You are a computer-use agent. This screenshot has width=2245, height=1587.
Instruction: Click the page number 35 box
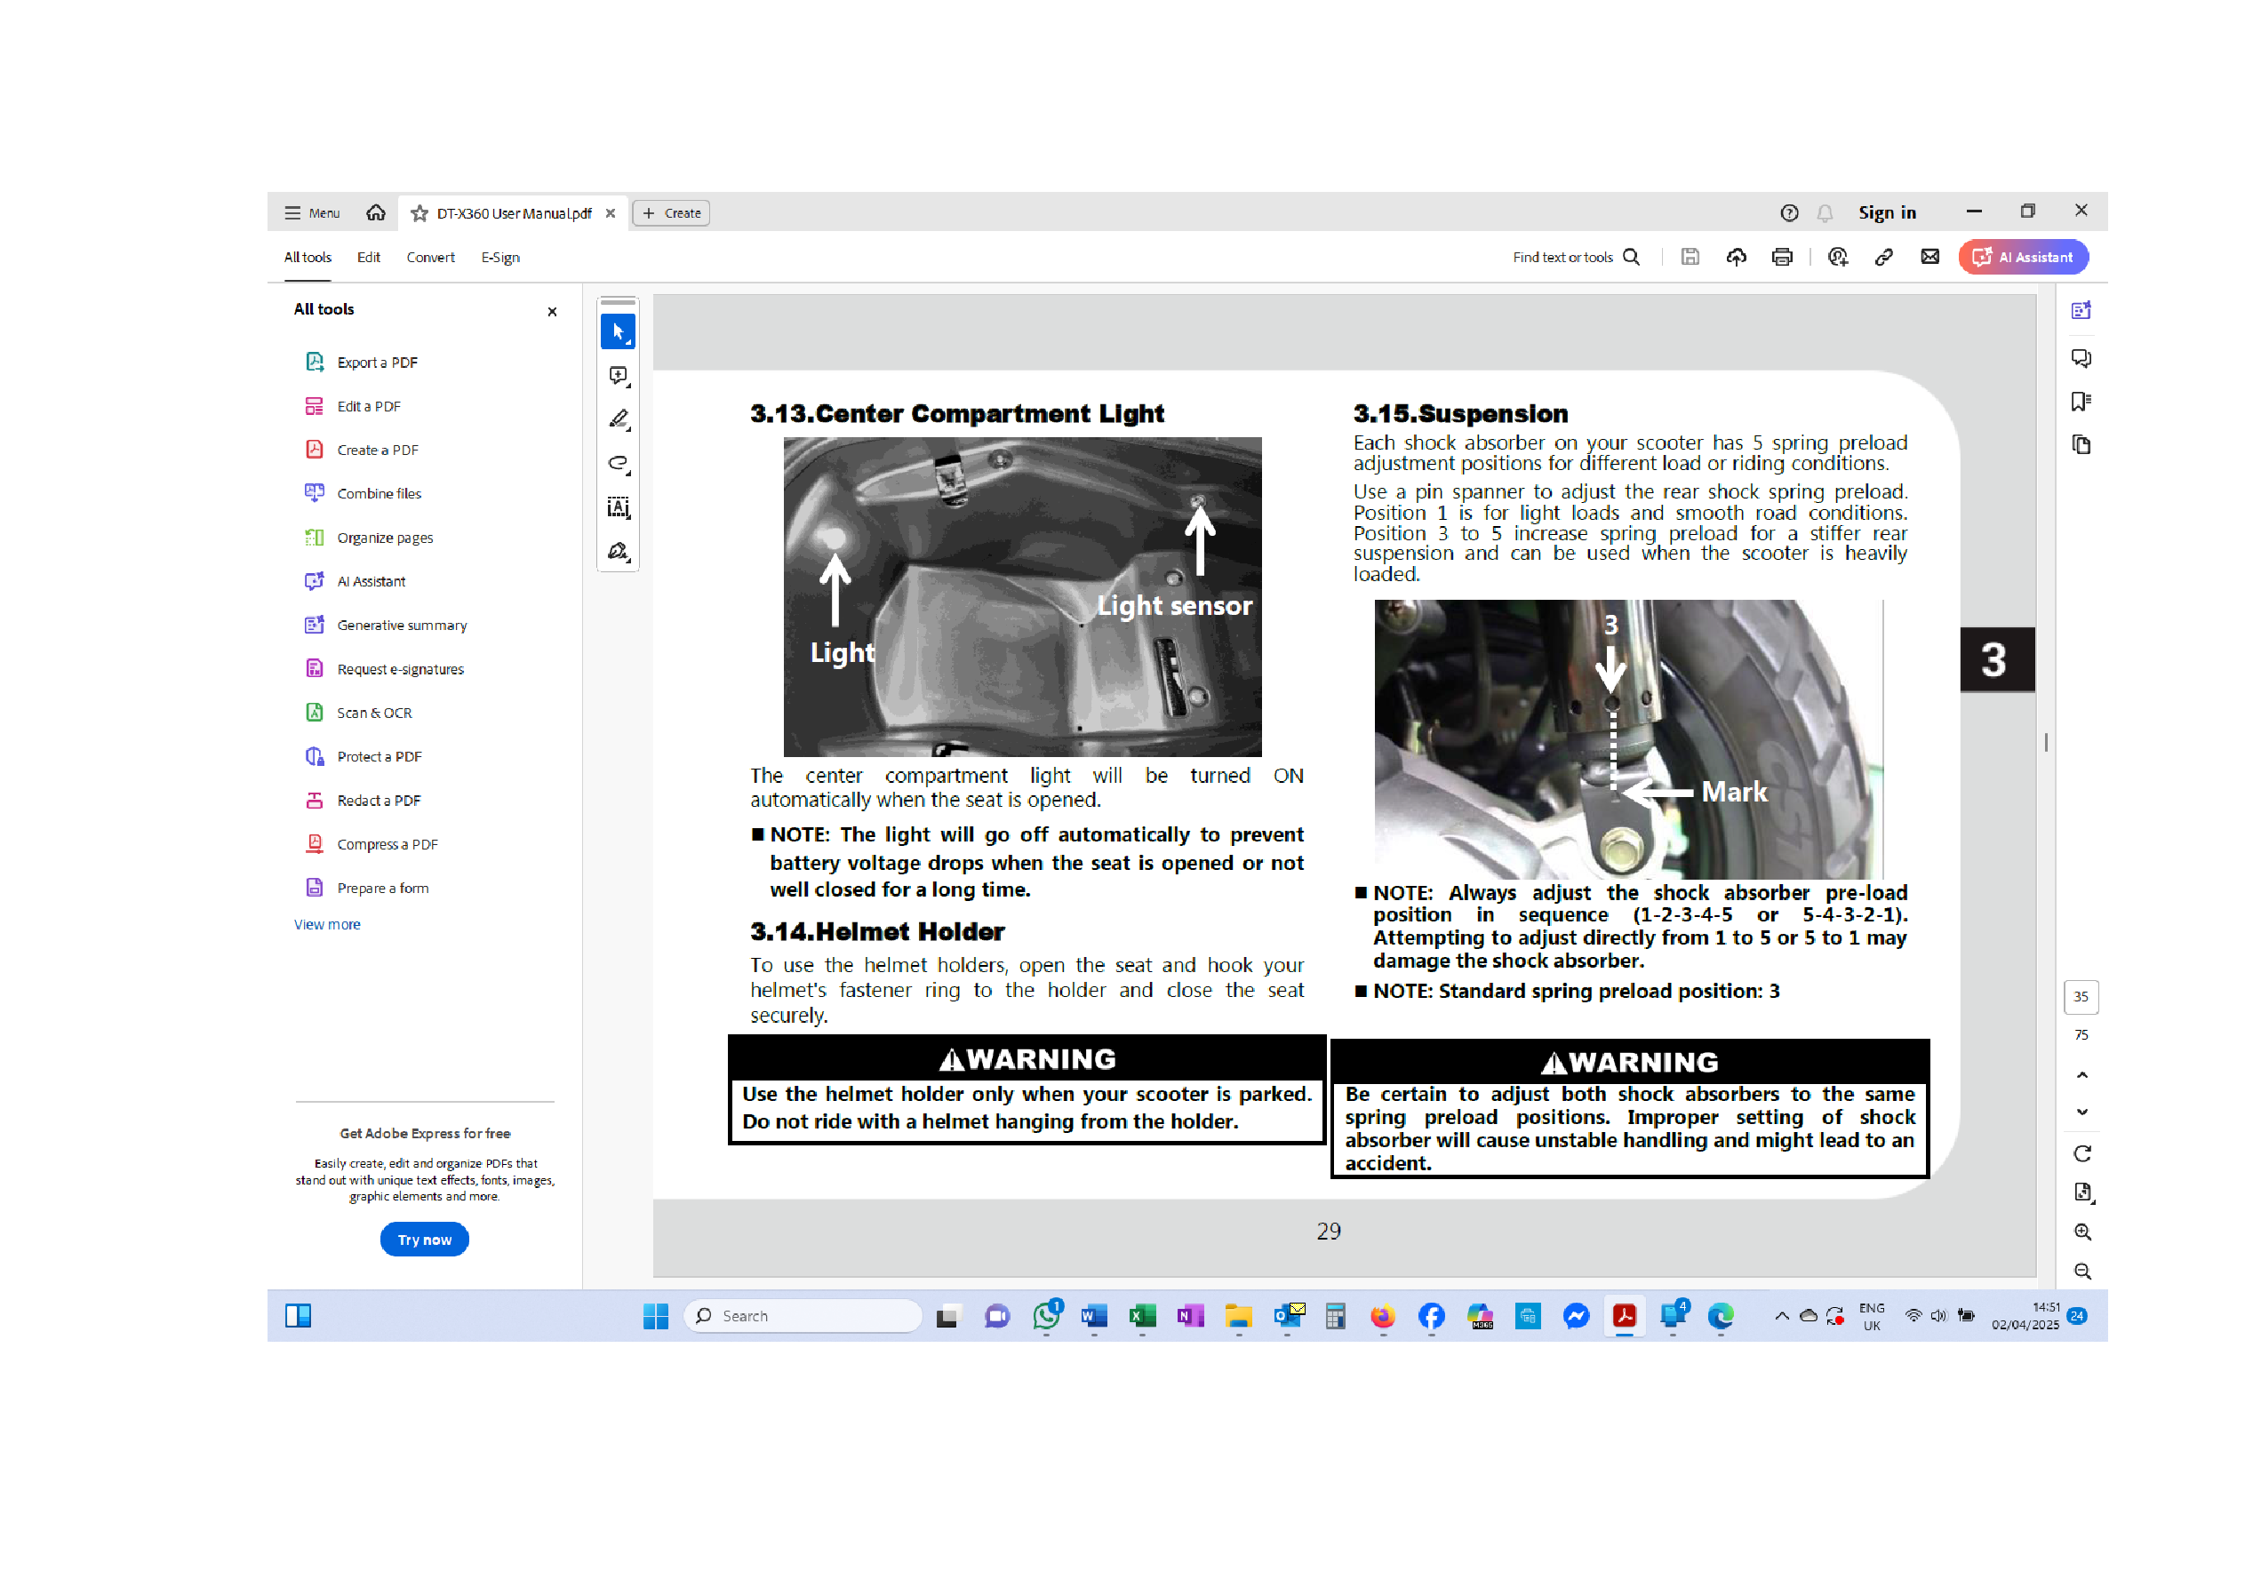pos(2080,996)
